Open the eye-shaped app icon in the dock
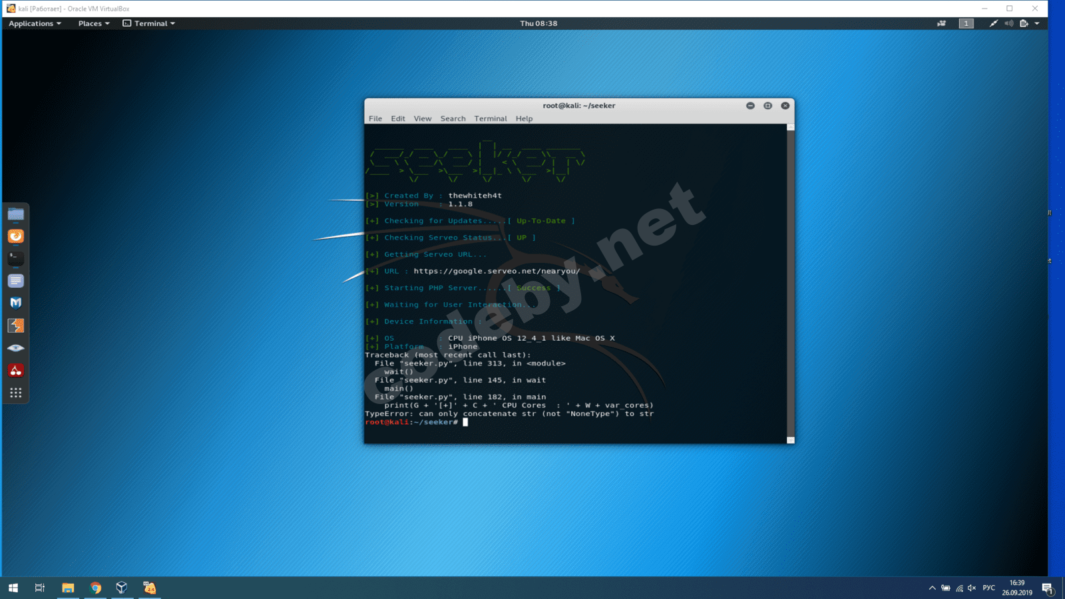Screen dimensions: 1065x599 [16, 348]
